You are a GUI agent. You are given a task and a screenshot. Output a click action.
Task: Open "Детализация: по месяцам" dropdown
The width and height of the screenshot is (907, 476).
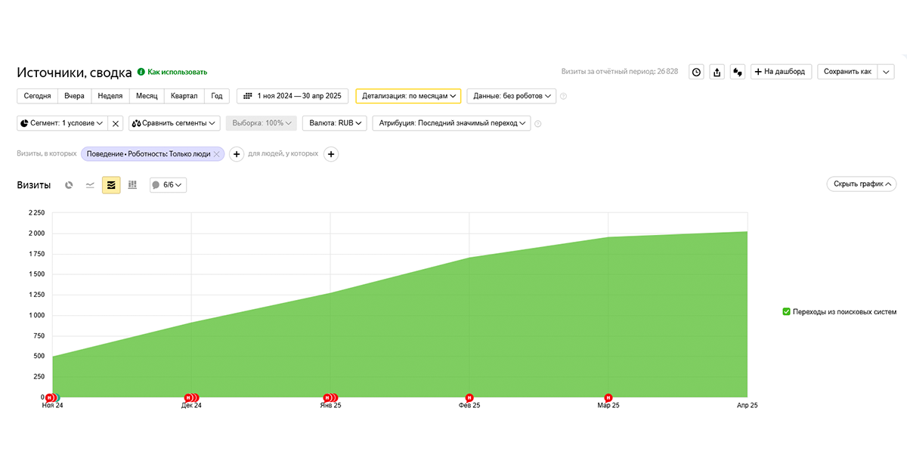408,96
